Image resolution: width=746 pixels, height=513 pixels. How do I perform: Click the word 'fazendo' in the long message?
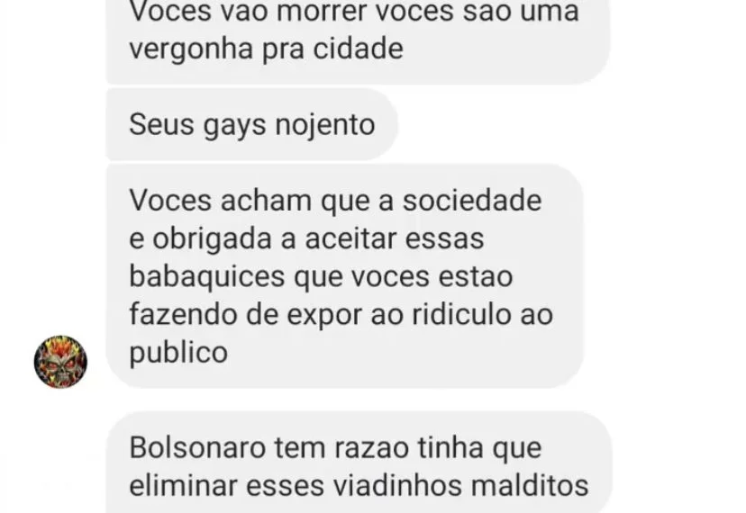coord(183,314)
